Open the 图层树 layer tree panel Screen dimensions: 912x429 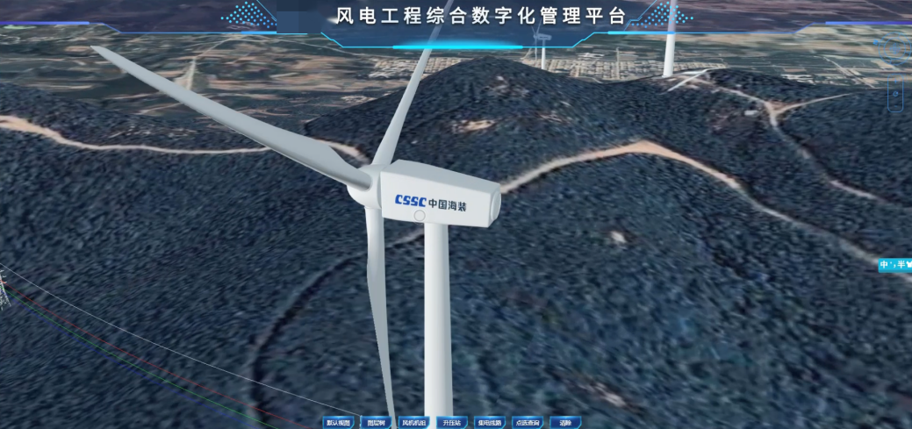pyautogui.click(x=376, y=423)
